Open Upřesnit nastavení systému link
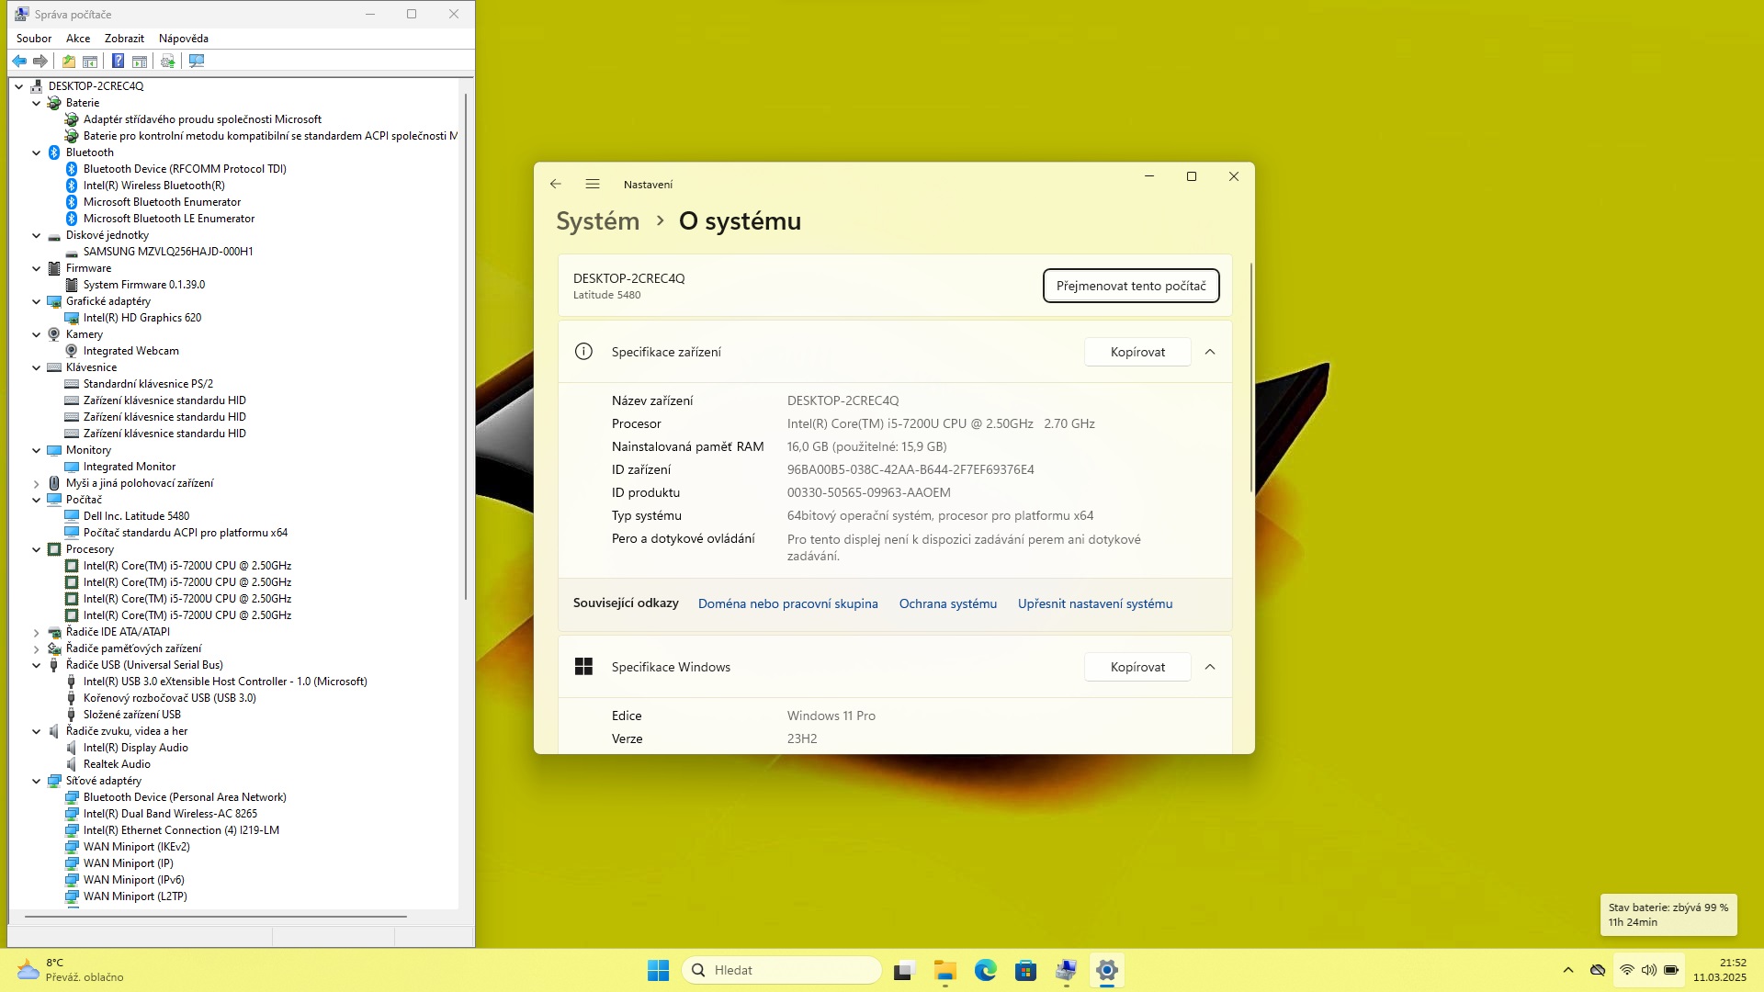1764x992 pixels. pos(1094,603)
